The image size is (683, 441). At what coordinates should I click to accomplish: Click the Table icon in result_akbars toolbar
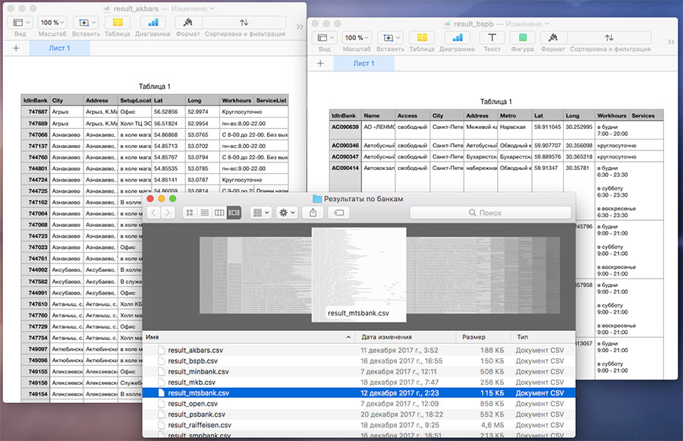click(x=118, y=22)
